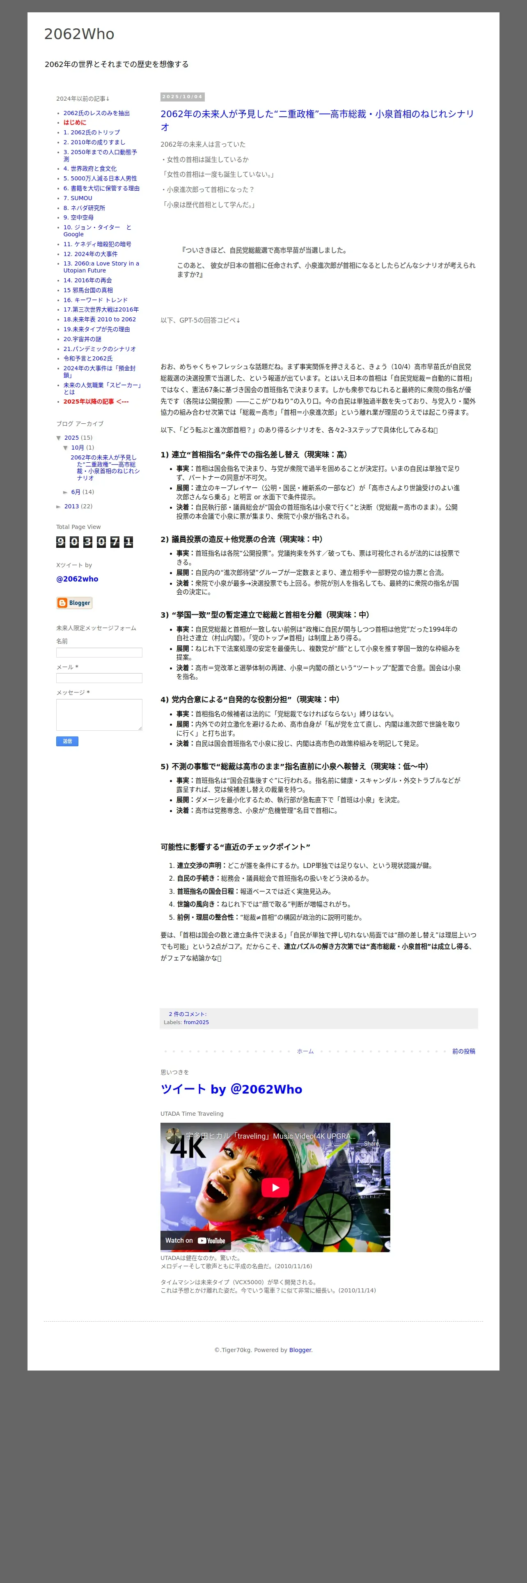Open the main post title link
The height and width of the screenshot is (1583, 527).
317,120
